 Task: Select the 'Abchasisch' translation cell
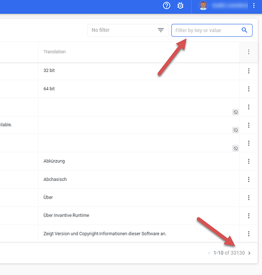coord(139,179)
